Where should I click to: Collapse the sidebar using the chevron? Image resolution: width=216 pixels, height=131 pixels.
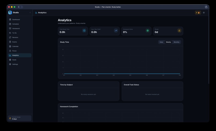30,13
